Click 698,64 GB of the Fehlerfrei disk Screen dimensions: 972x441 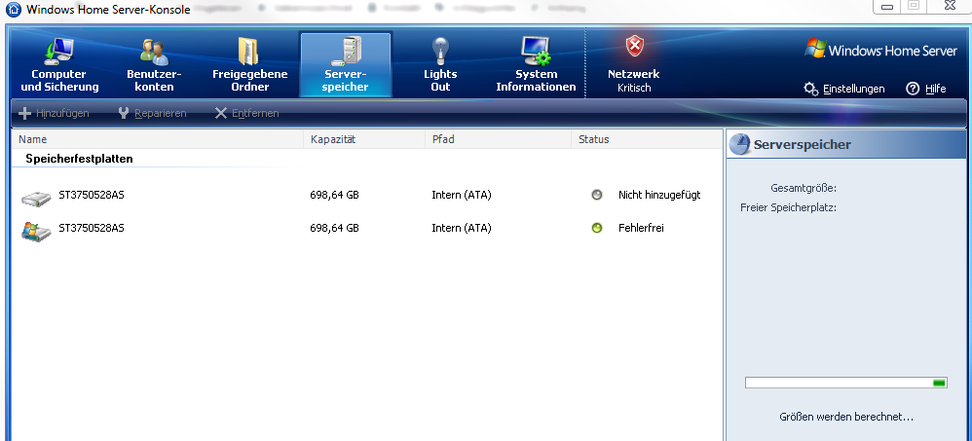coord(335,229)
